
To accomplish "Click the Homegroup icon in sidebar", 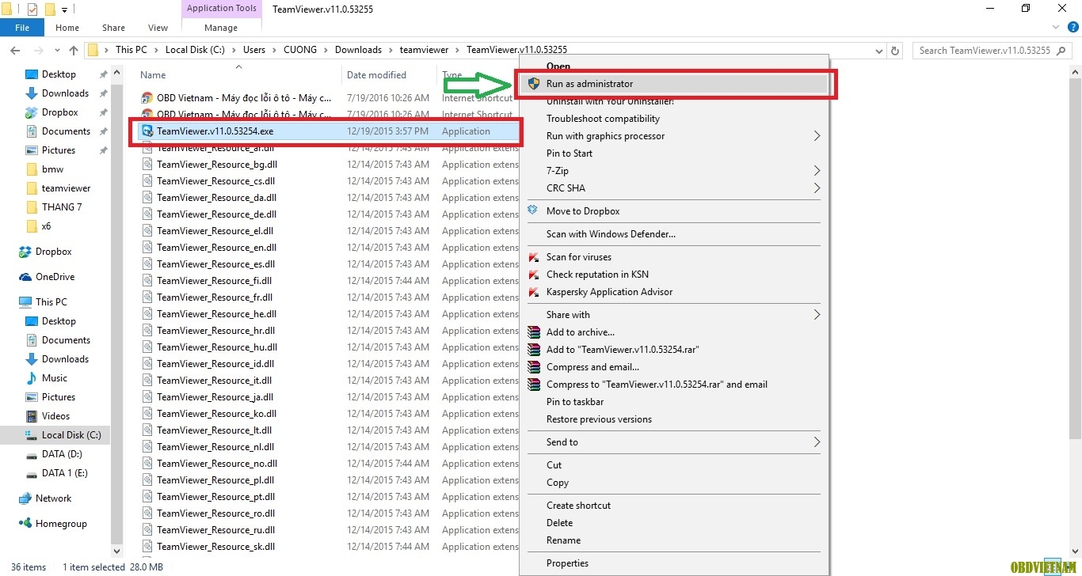I will click(25, 524).
